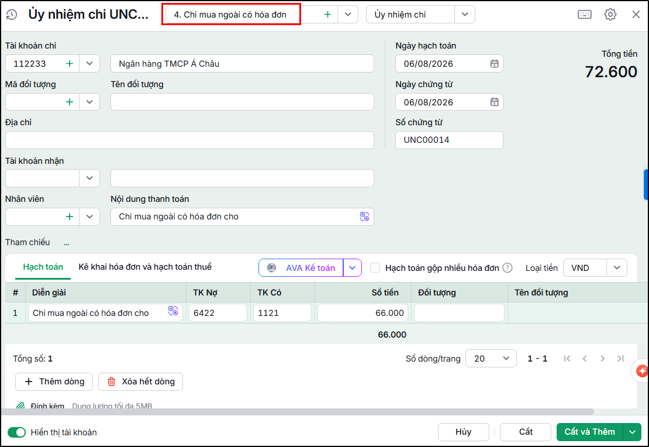Go to the first page of the grid
The width and height of the screenshot is (649, 447).
point(567,359)
